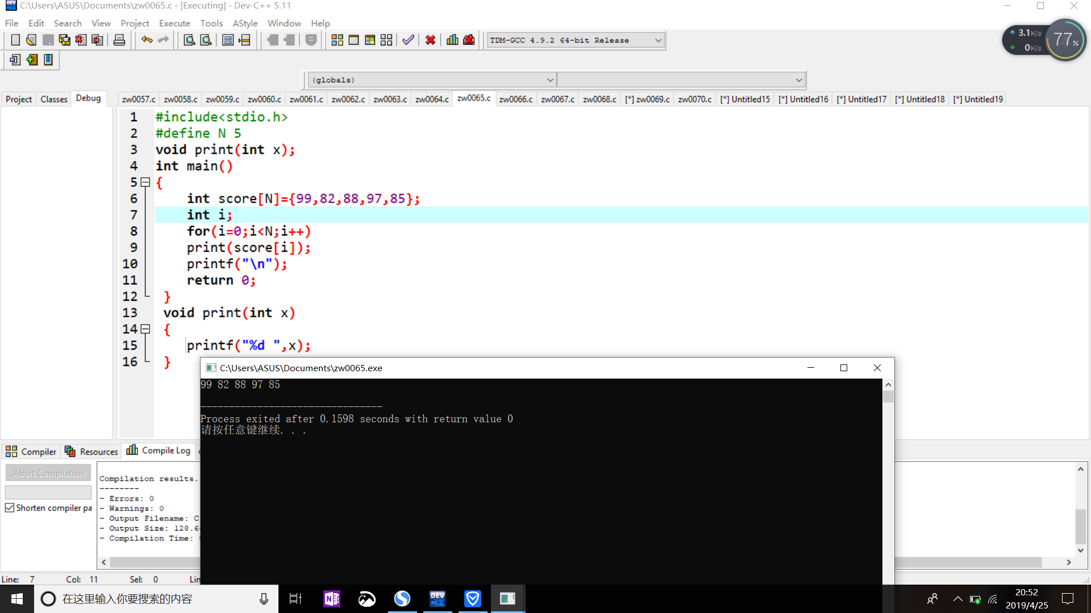
Task: Open the Execute menu
Action: 174,23
